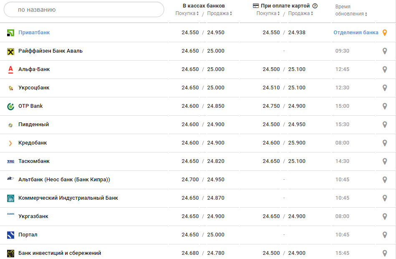Open Банк инвестиций и сбережений entry

pos(60,253)
